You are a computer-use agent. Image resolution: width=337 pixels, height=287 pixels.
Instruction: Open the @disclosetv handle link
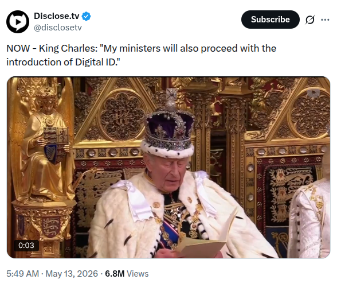(58, 28)
